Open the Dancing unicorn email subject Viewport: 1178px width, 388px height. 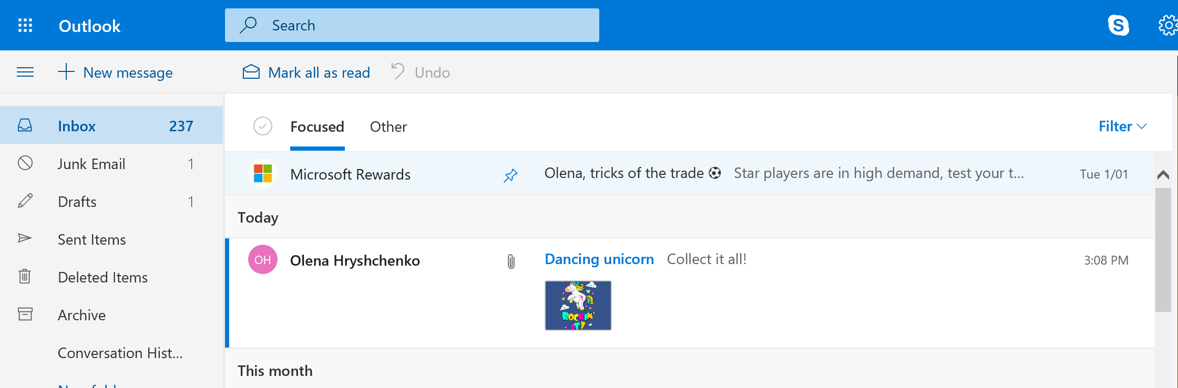(599, 259)
